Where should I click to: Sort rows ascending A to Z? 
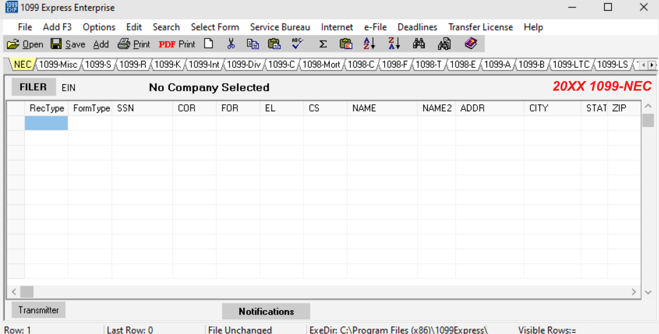pyautogui.click(x=369, y=44)
